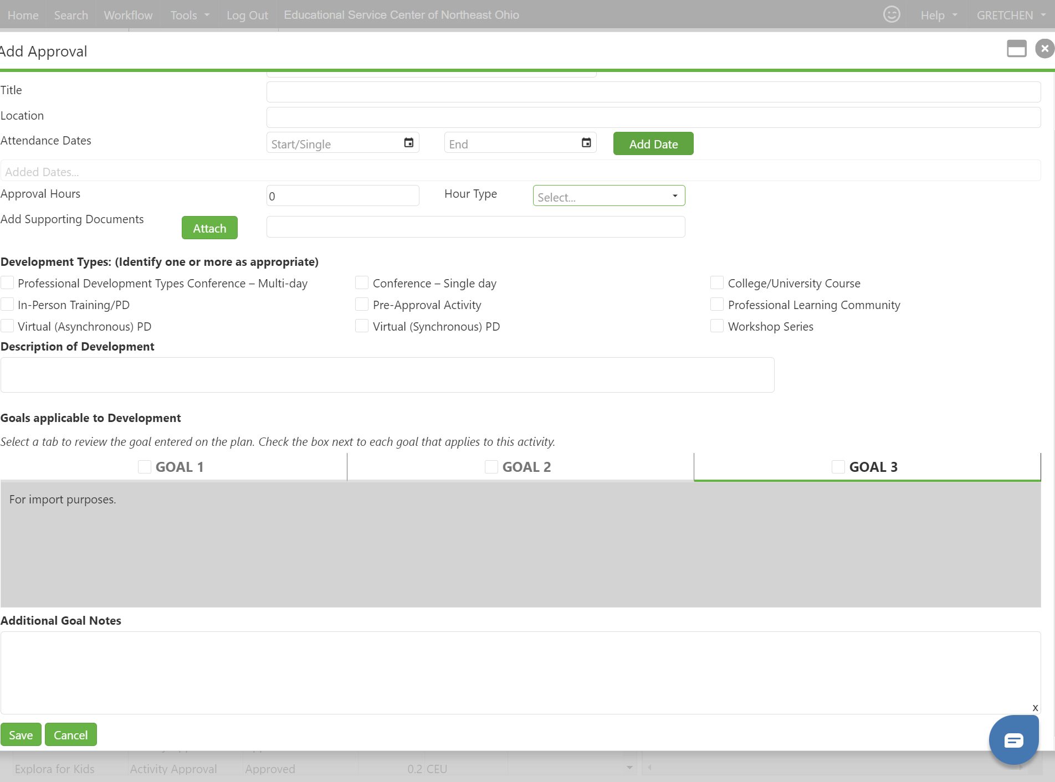Click the Attach button
Viewport: 1055px width, 782px height.
[209, 228]
